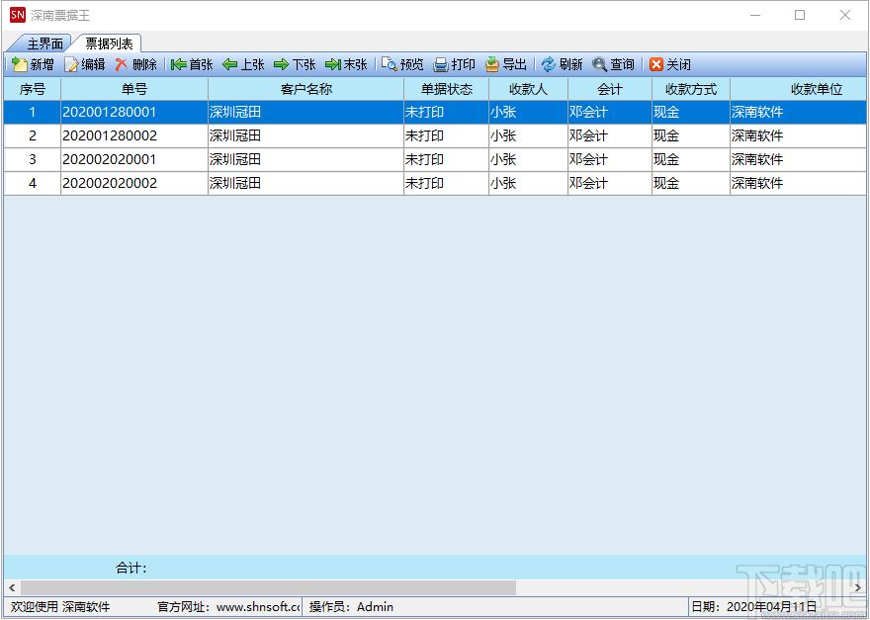Open the 预览 print preview
Screen dimensions: 870x620
(402, 65)
